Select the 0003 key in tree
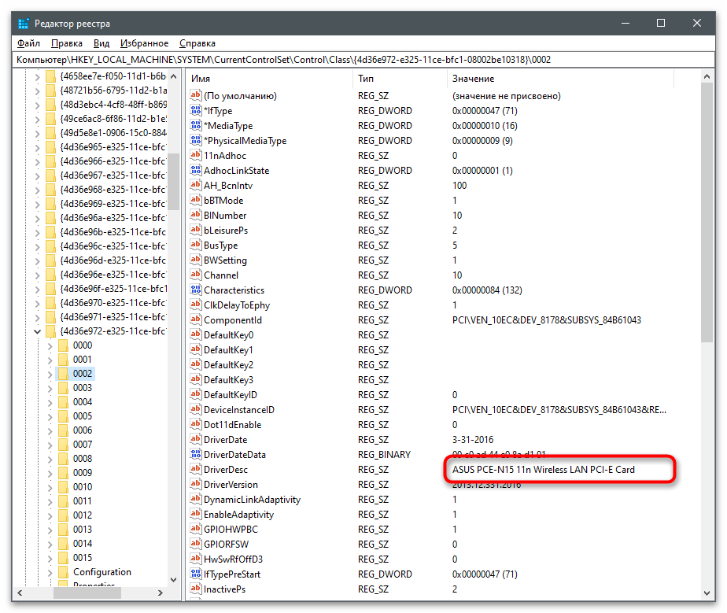 (x=83, y=388)
